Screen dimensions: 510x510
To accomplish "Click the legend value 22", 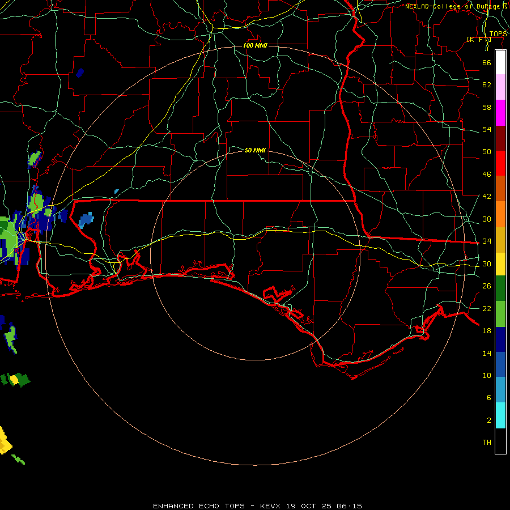I will (x=487, y=308).
